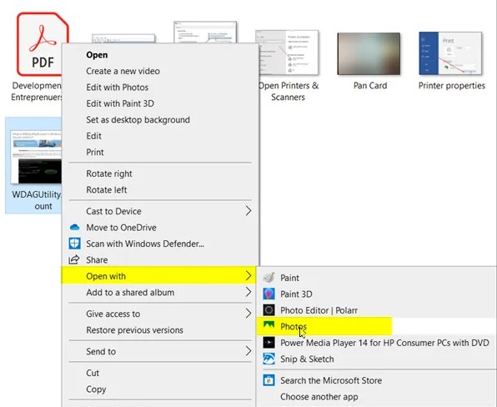Click the Microsoft Store bag icon
Image resolution: width=497 pixels, height=407 pixels.
[269, 380]
